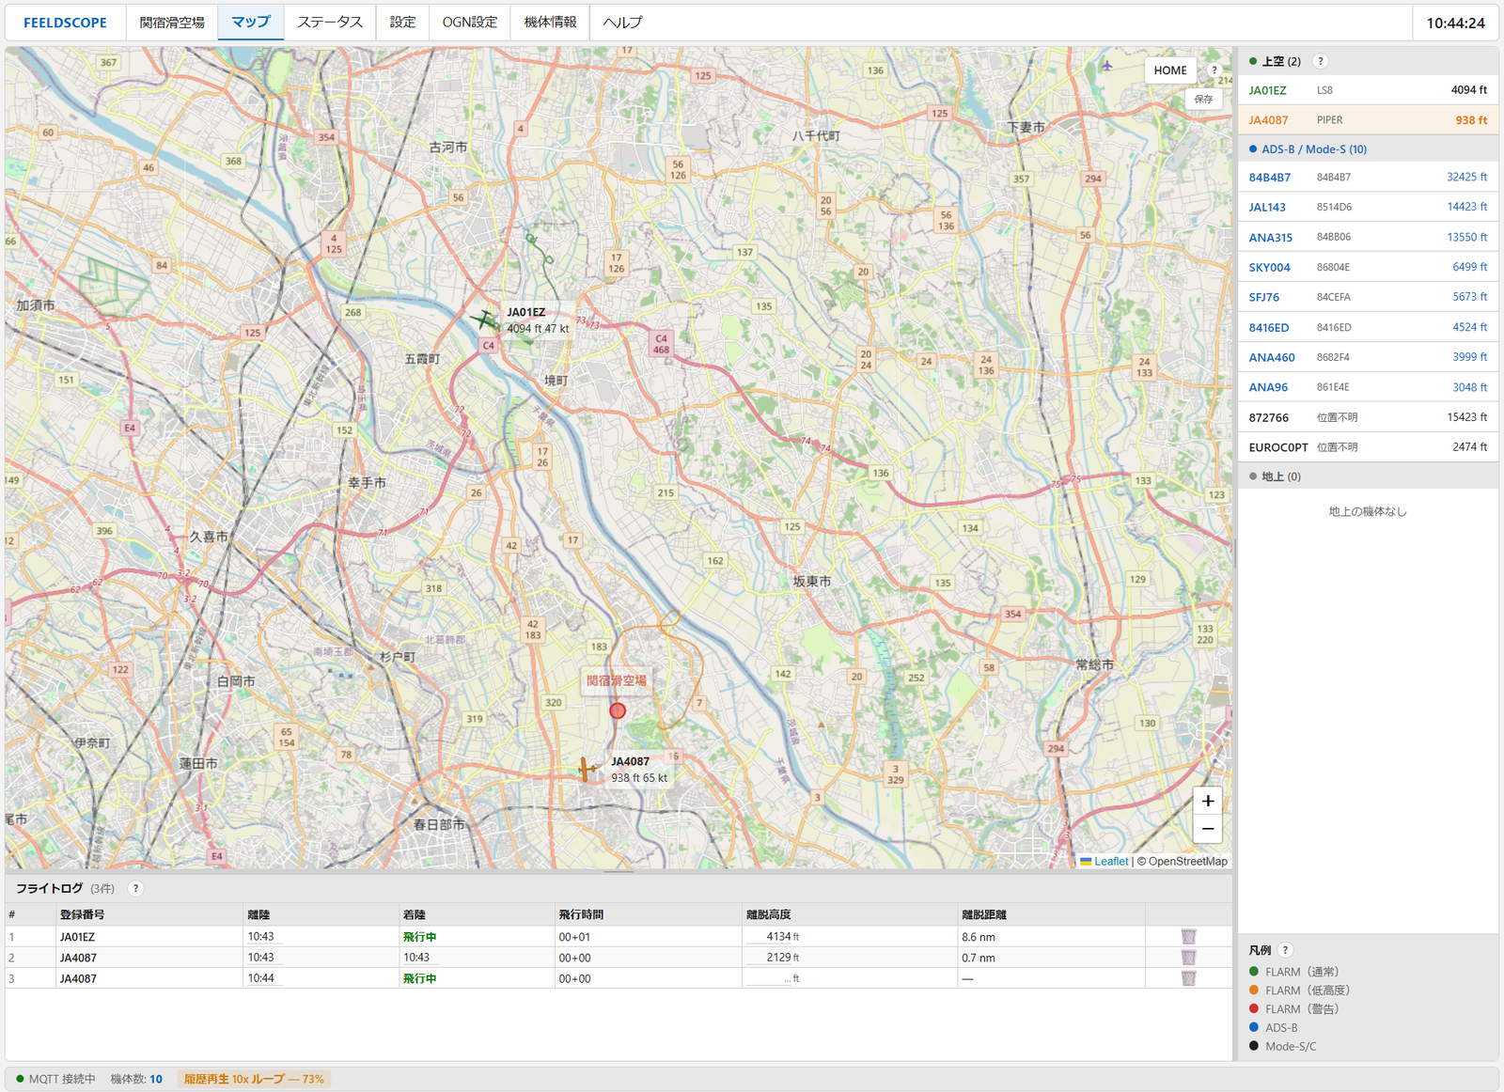
Task: Select 8416ED in ADS-B list
Action: (x=1368, y=327)
